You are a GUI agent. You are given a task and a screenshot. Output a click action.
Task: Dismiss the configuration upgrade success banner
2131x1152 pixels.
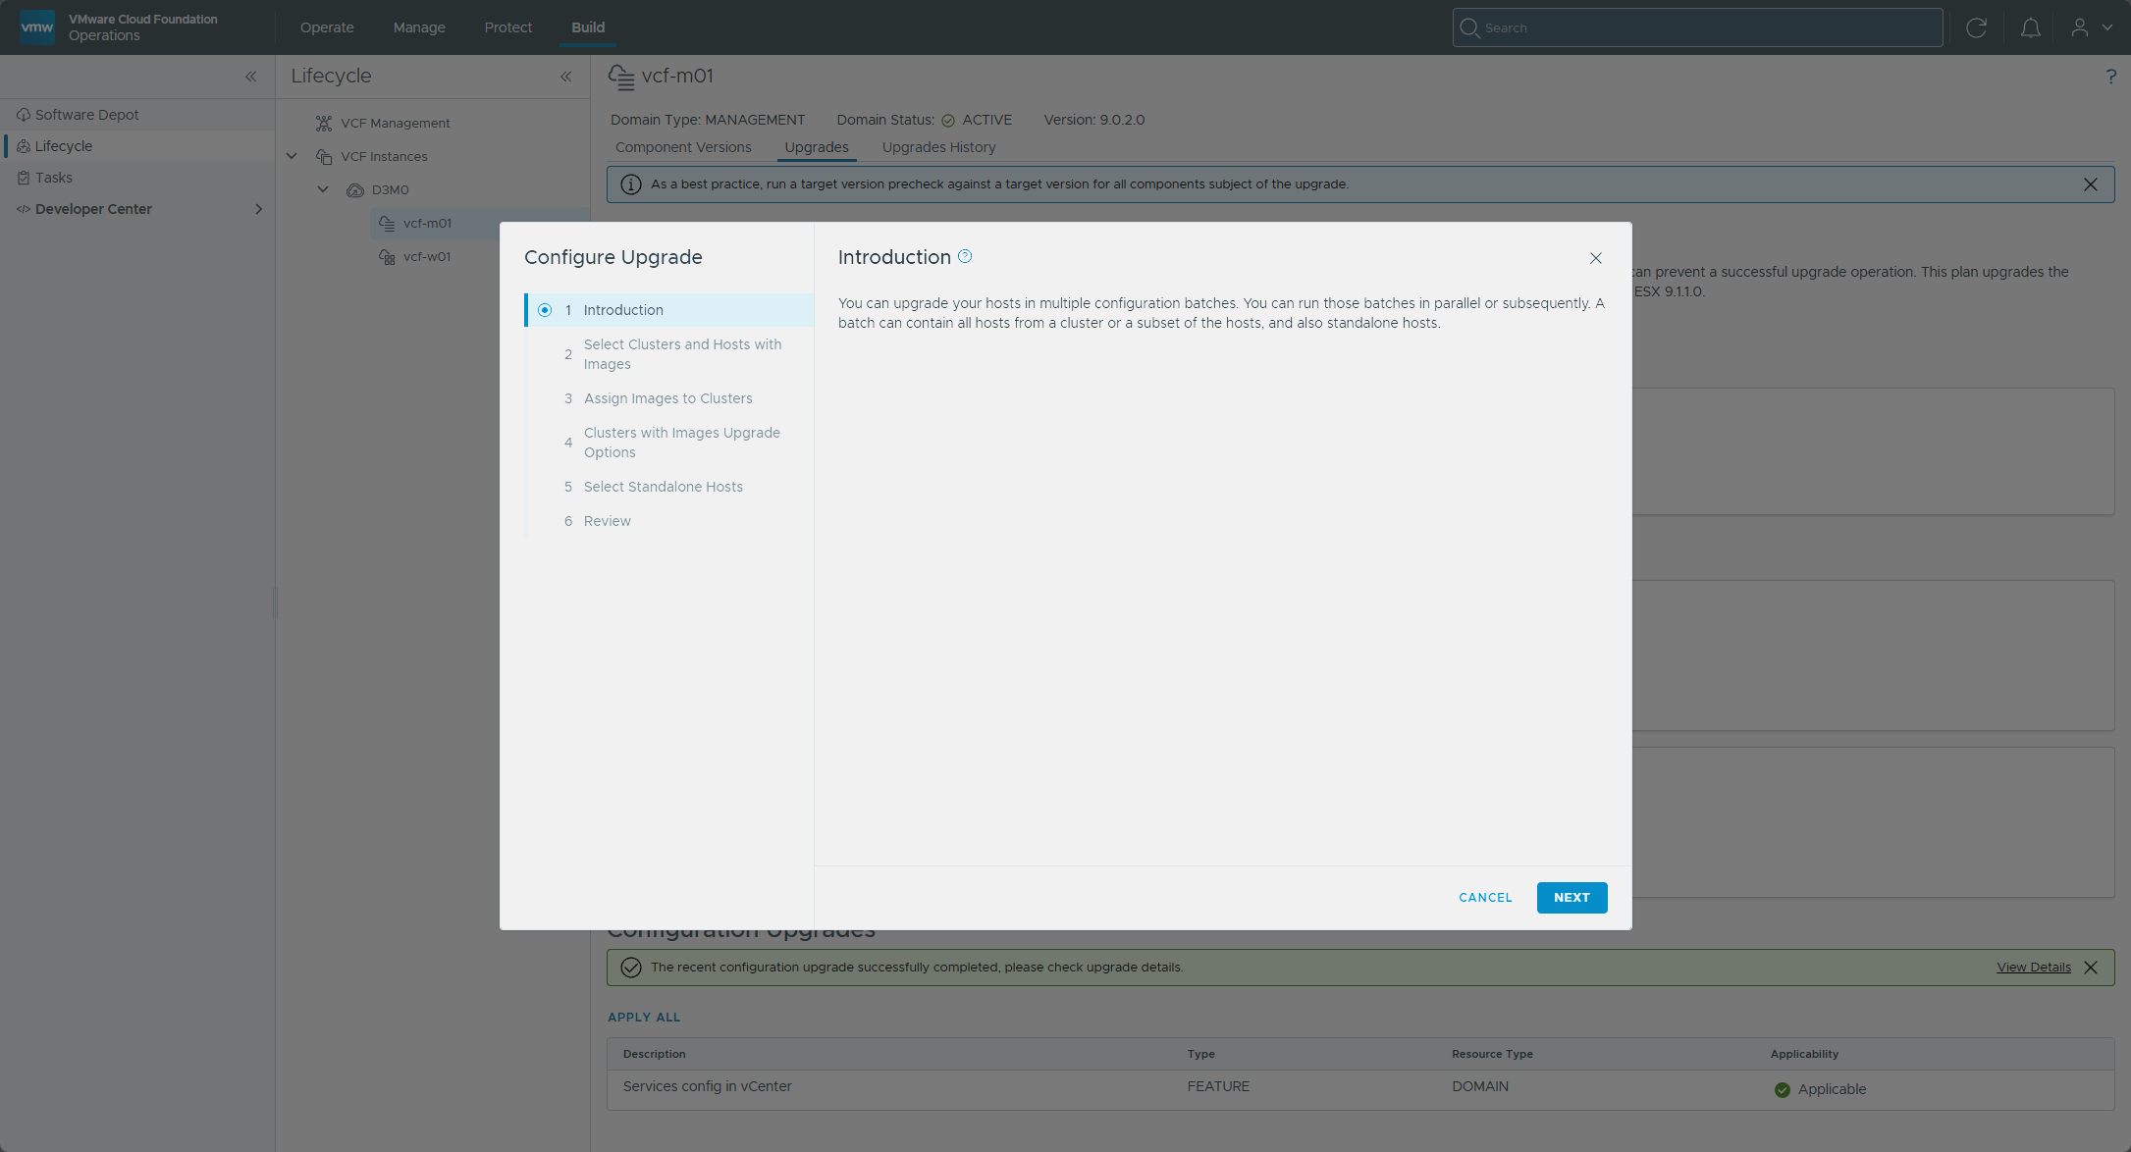click(2090, 968)
